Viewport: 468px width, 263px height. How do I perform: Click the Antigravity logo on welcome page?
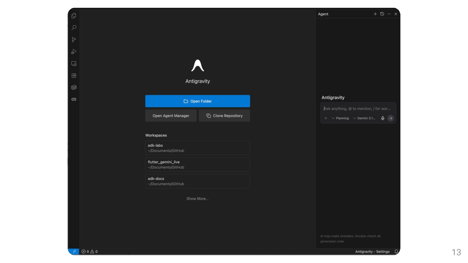pyautogui.click(x=198, y=66)
